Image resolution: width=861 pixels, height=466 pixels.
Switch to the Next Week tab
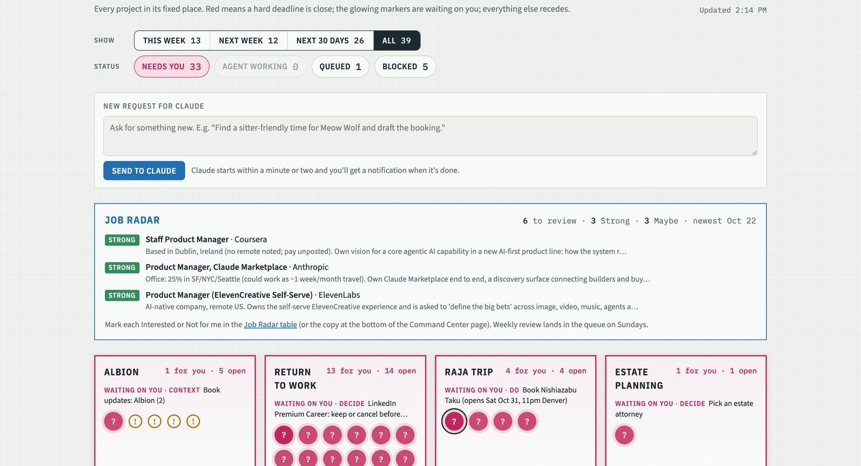(249, 40)
